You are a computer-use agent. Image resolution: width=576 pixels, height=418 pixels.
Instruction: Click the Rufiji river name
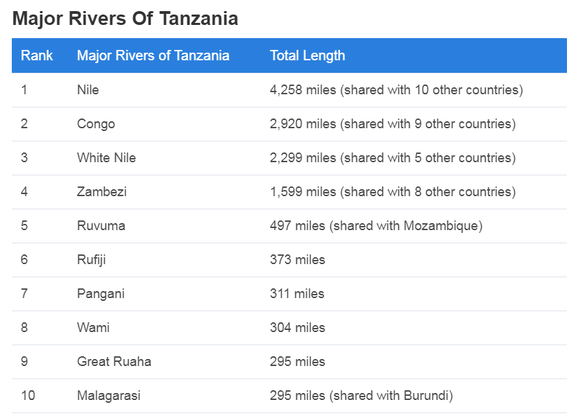[x=92, y=260]
